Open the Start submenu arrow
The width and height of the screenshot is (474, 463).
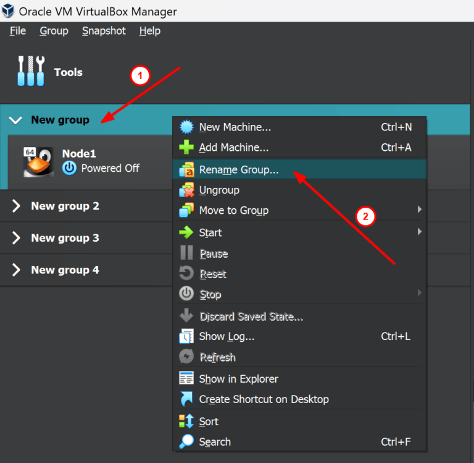[x=419, y=232]
